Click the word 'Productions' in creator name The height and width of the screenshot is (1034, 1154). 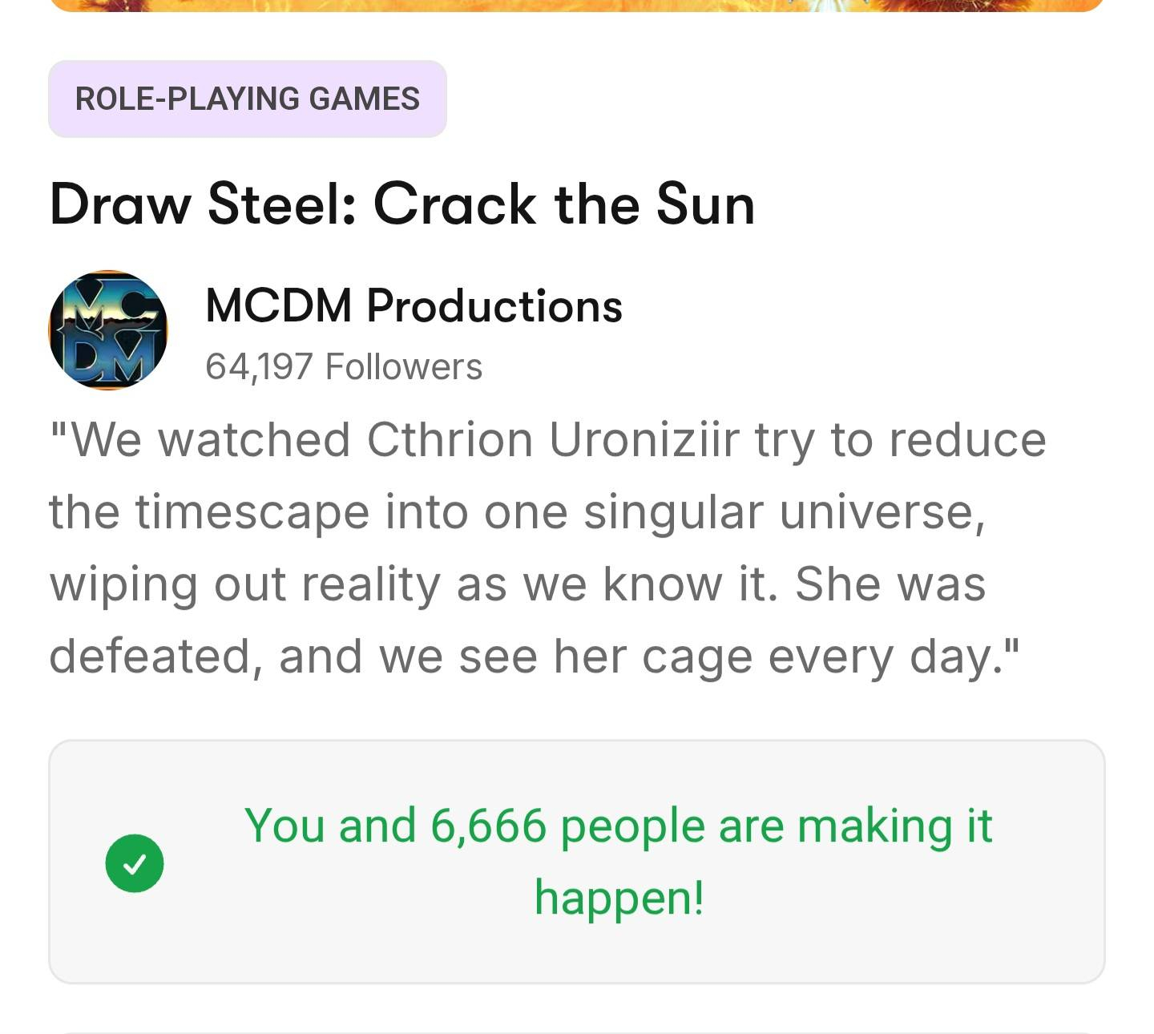[494, 305]
